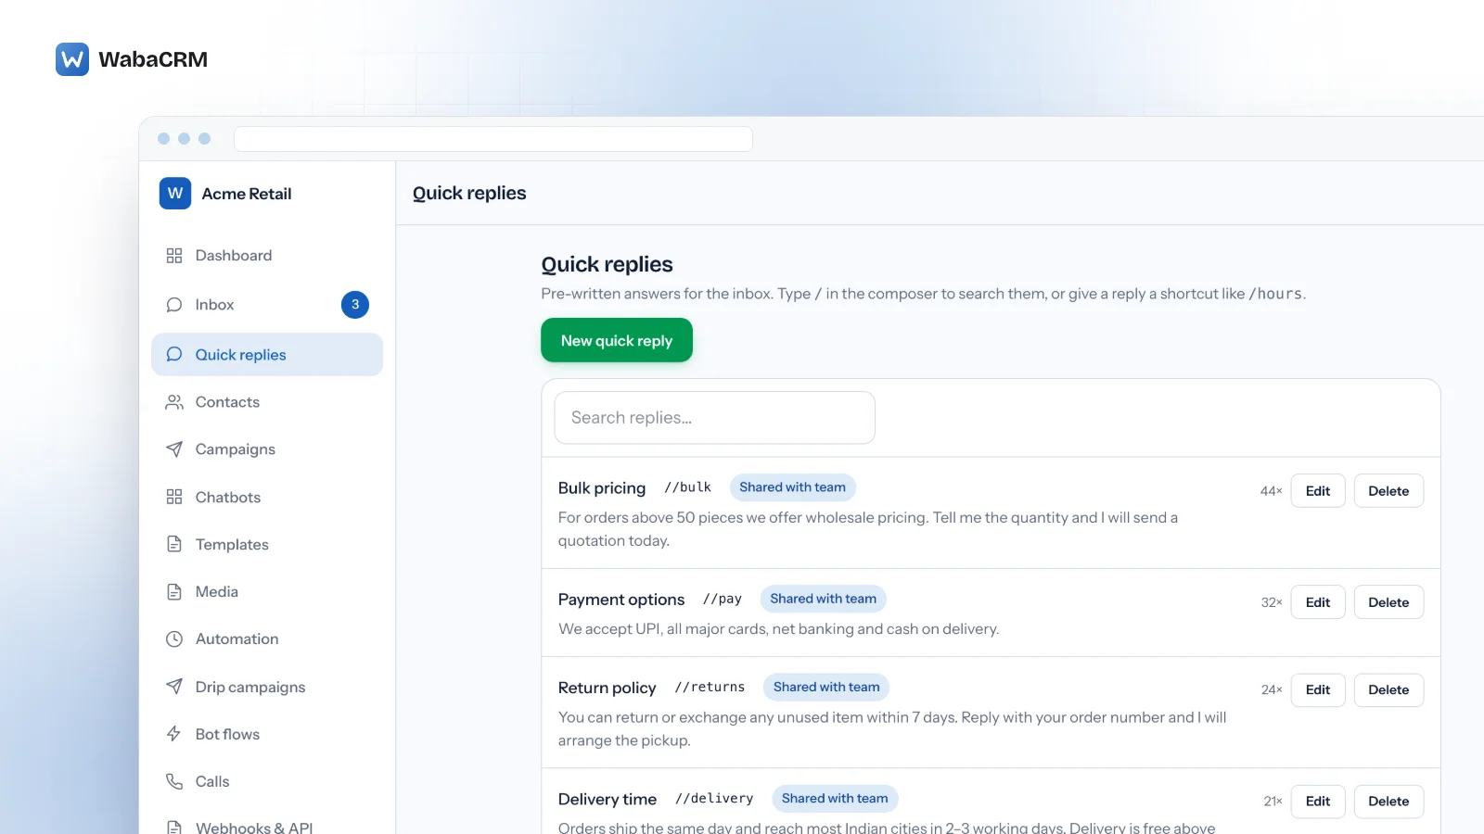The width and height of the screenshot is (1484, 834).
Task: Click the Chatbots grid icon
Action: pos(174,497)
